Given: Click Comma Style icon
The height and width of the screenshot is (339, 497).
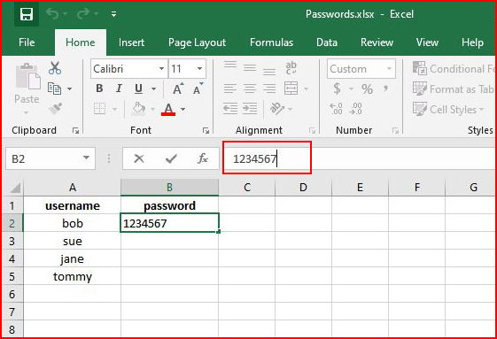Looking at the screenshot, I should click(x=385, y=89).
